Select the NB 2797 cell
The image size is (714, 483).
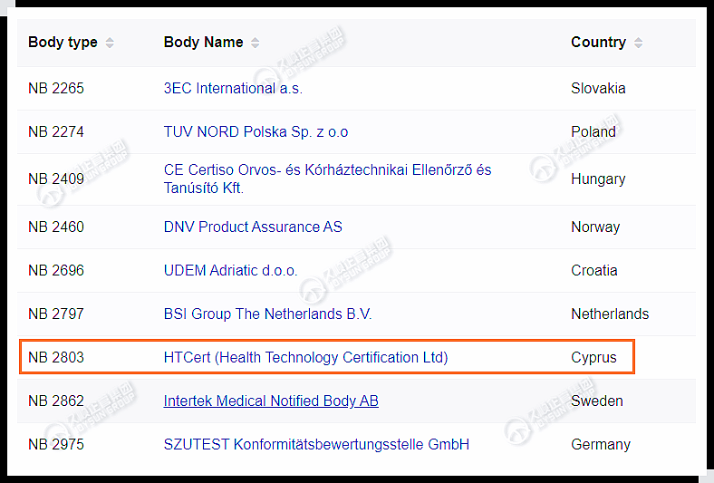coord(56,314)
